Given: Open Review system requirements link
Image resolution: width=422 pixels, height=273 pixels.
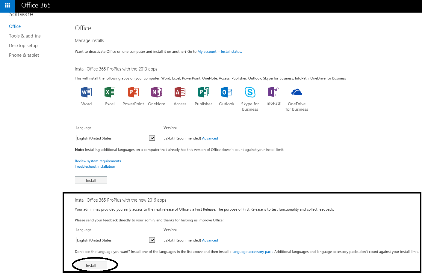Looking at the screenshot, I should point(98,161).
